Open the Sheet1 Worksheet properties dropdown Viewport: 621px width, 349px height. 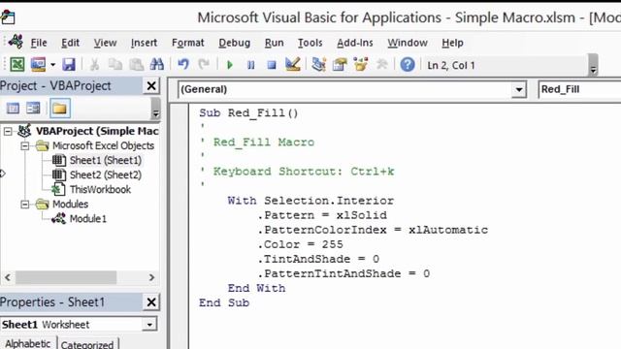149,325
